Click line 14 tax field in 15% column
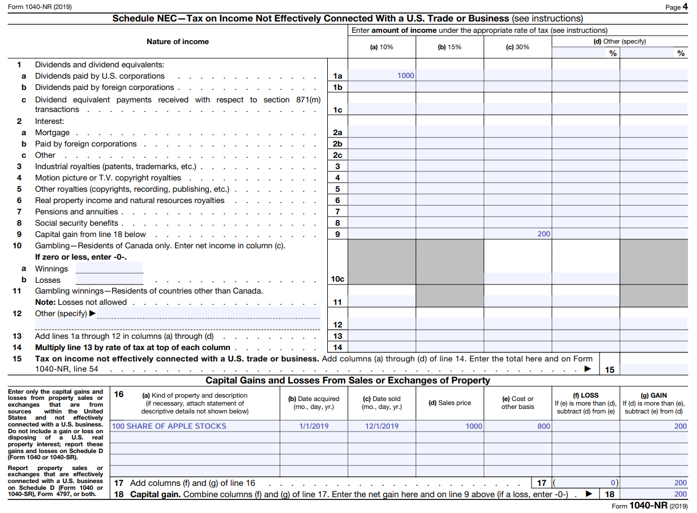The height and width of the screenshot is (513, 697). click(450, 347)
